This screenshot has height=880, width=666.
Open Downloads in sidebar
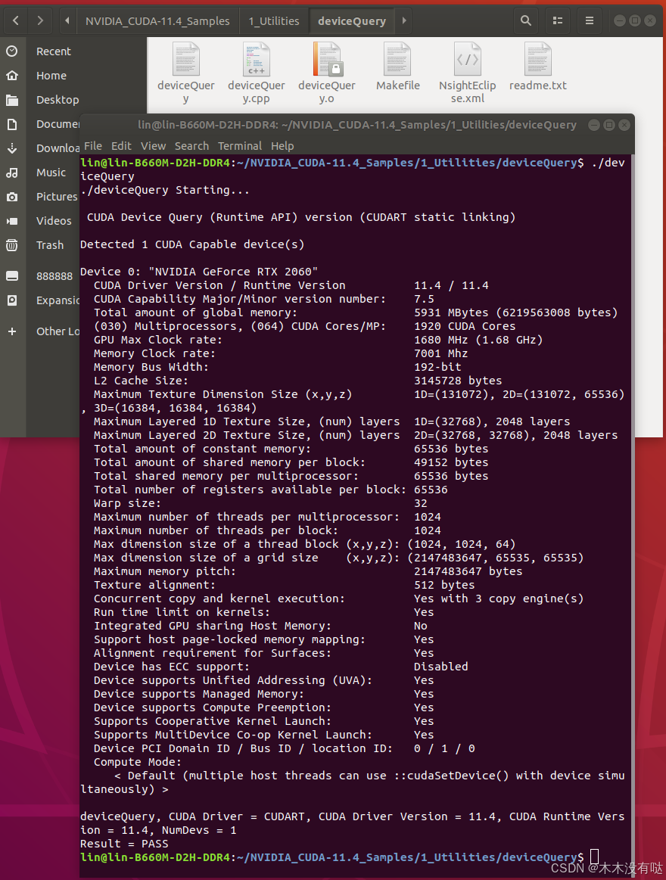coord(58,148)
